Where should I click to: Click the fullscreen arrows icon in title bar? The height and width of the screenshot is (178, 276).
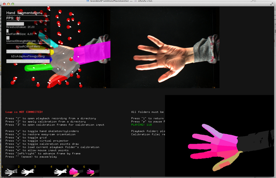pyautogui.click(x=272, y=4)
